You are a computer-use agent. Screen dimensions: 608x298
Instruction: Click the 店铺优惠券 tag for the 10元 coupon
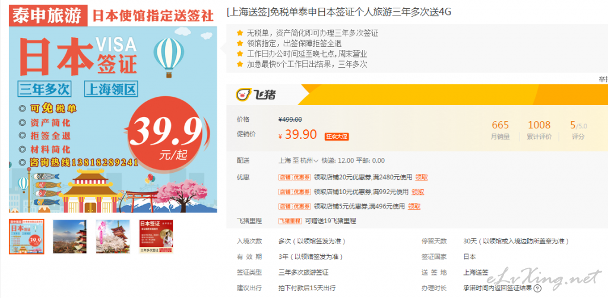coord(294,192)
